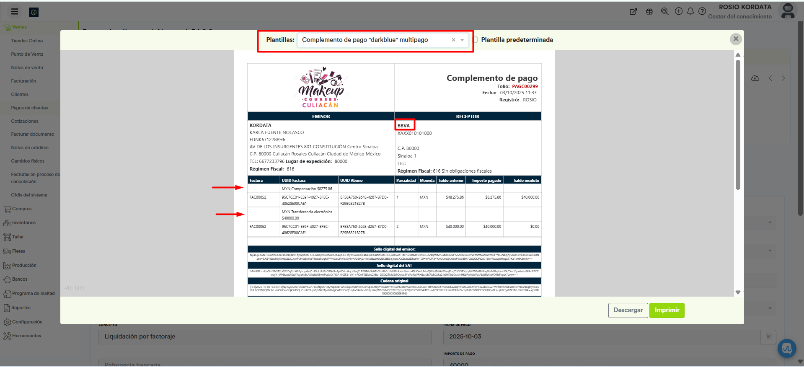Click the help question mark icon

[x=702, y=11]
